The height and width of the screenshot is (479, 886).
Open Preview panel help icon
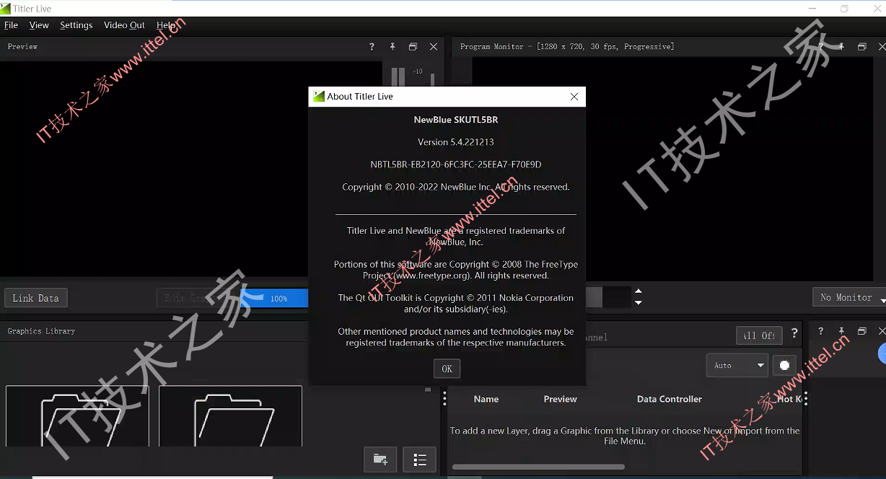pyautogui.click(x=372, y=47)
